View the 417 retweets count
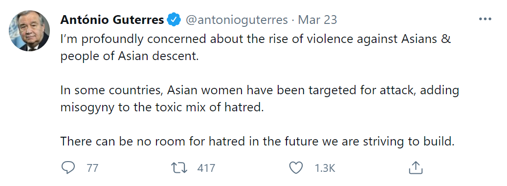 click(206, 168)
